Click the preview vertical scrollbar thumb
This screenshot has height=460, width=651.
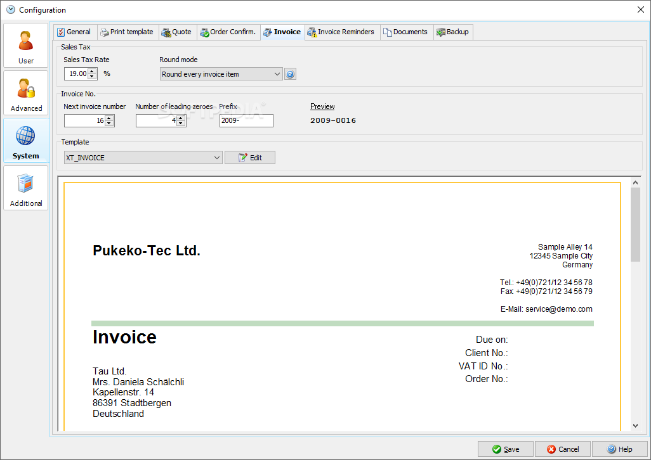pos(635,224)
